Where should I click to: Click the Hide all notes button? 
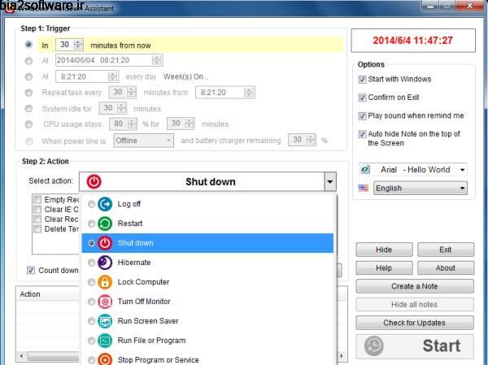(x=415, y=304)
